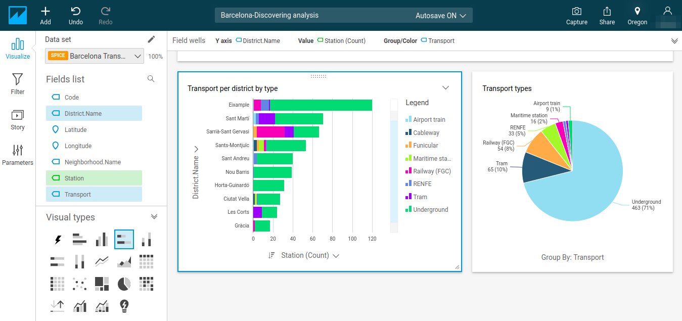Choose the insight lightbulb visual type
Image resolution: width=682 pixels, height=321 pixels.
124,306
